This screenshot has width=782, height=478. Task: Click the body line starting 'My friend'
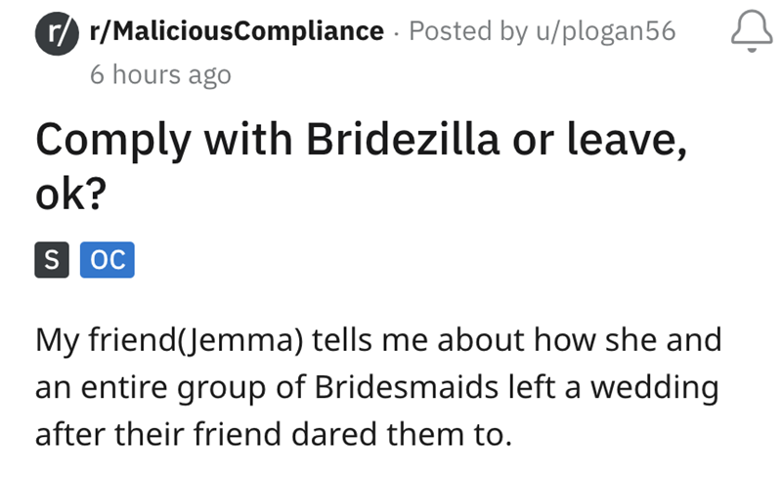[x=378, y=340]
